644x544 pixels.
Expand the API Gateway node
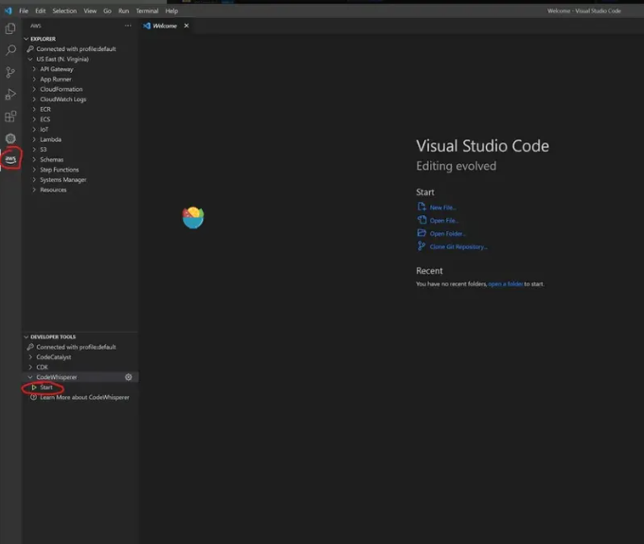click(x=34, y=69)
